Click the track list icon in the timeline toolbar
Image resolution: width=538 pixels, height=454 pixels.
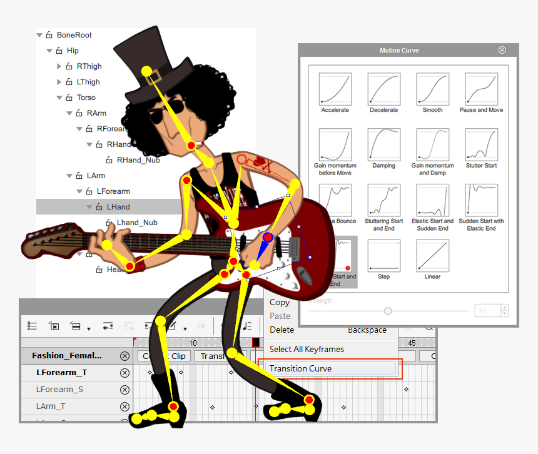pos(32,326)
